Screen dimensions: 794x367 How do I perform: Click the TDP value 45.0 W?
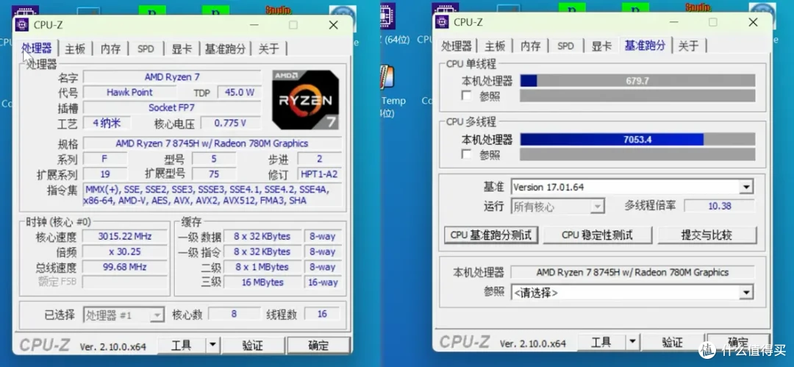(240, 92)
